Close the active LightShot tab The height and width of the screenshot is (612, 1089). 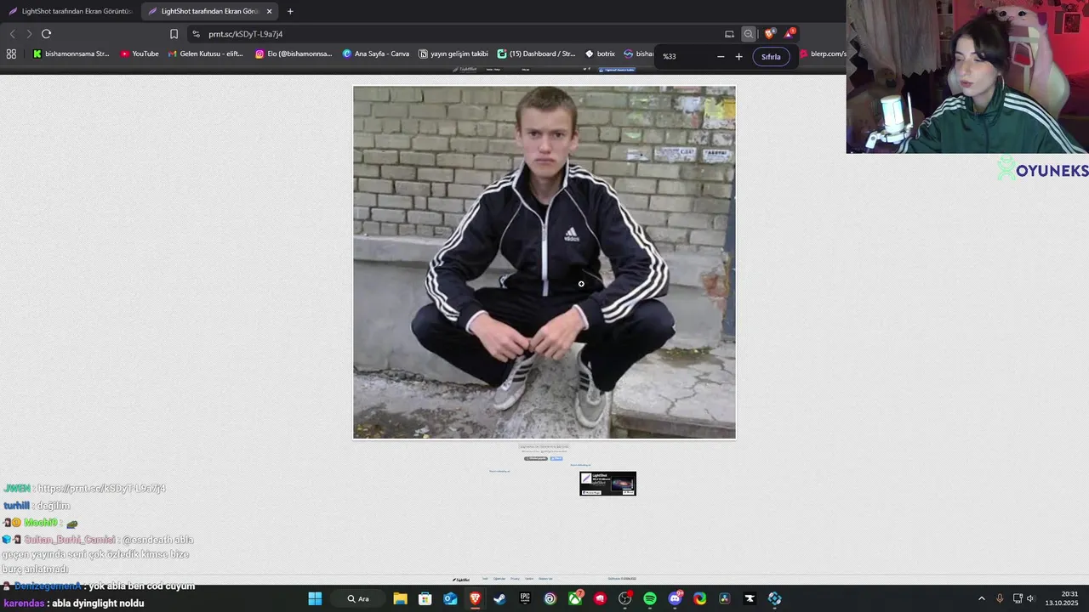tap(270, 11)
